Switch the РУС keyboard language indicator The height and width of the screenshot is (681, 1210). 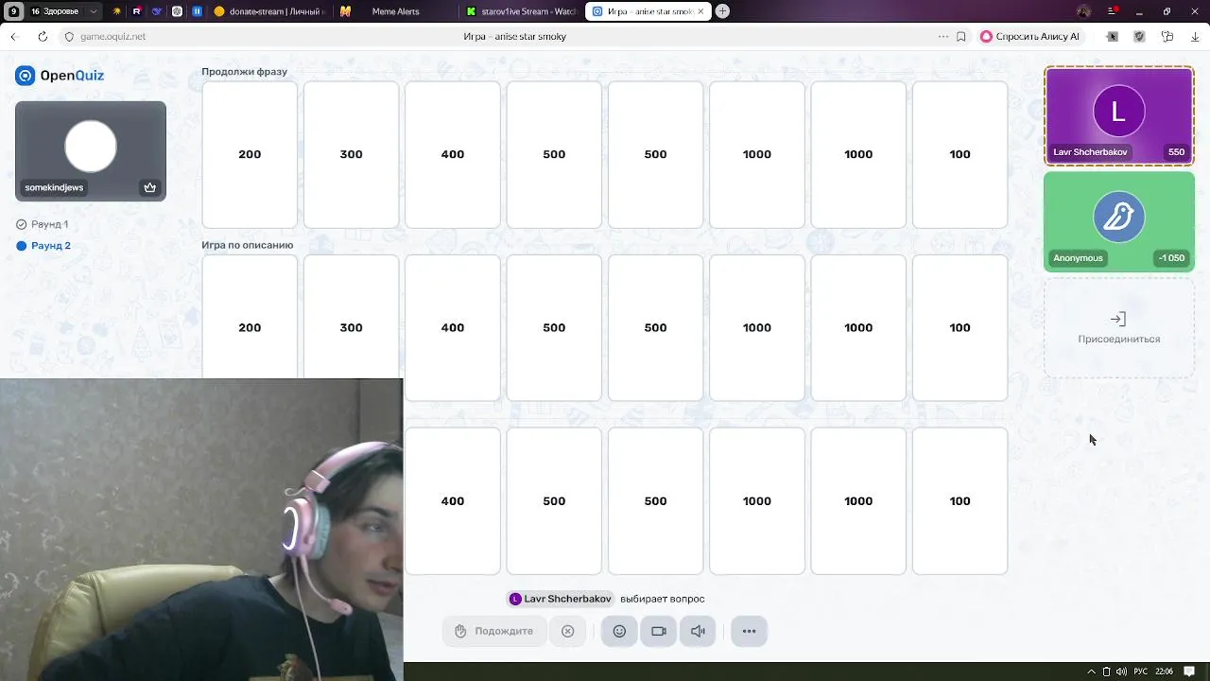click(x=1141, y=672)
